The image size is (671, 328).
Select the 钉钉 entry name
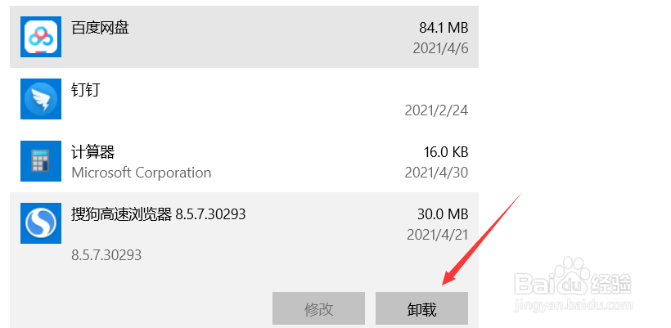pos(86,90)
